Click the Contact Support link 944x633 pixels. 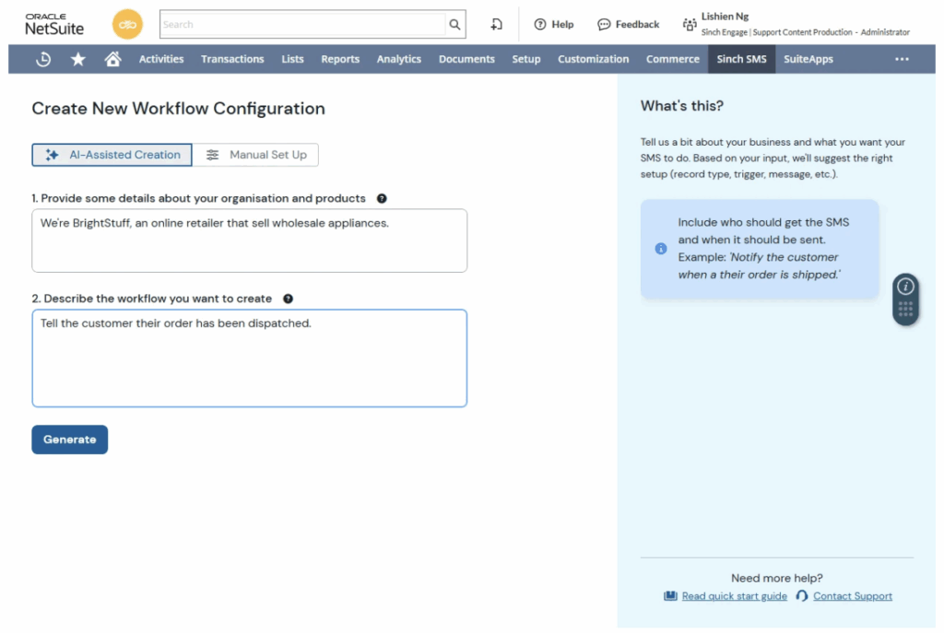(852, 596)
